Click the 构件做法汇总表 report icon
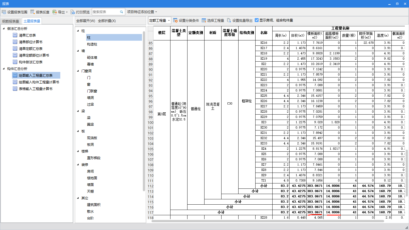The width and height of the screenshot is (409, 230). tap(15, 62)
